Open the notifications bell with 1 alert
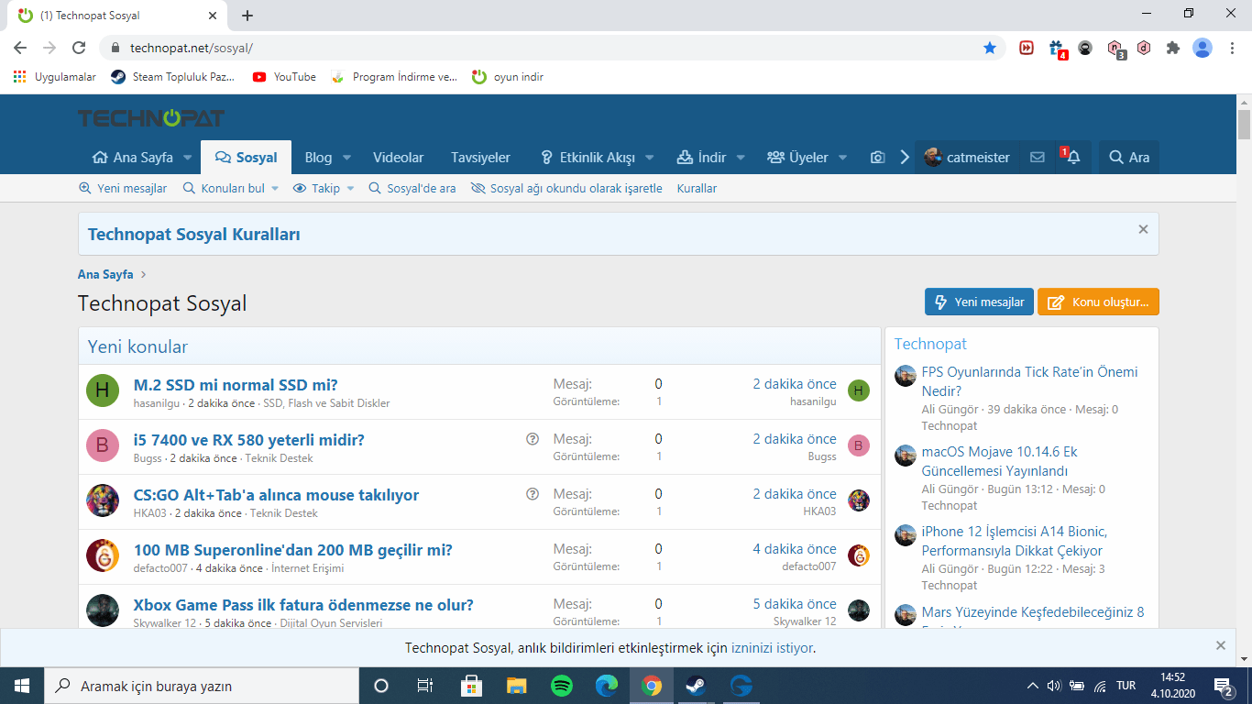Screen dimensions: 1252x704 (x=1071, y=158)
